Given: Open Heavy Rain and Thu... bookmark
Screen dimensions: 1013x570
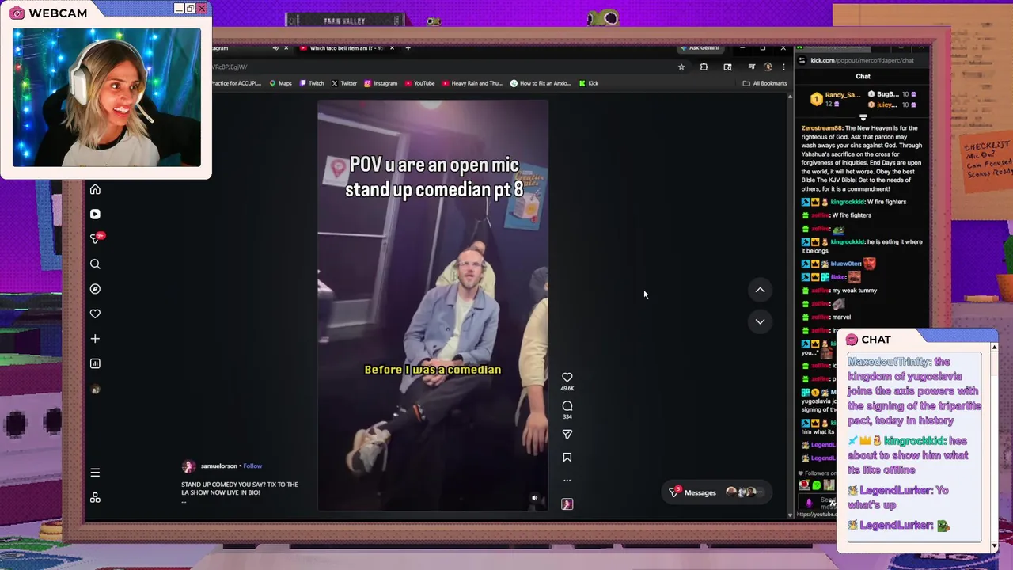Looking at the screenshot, I should point(472,83).
